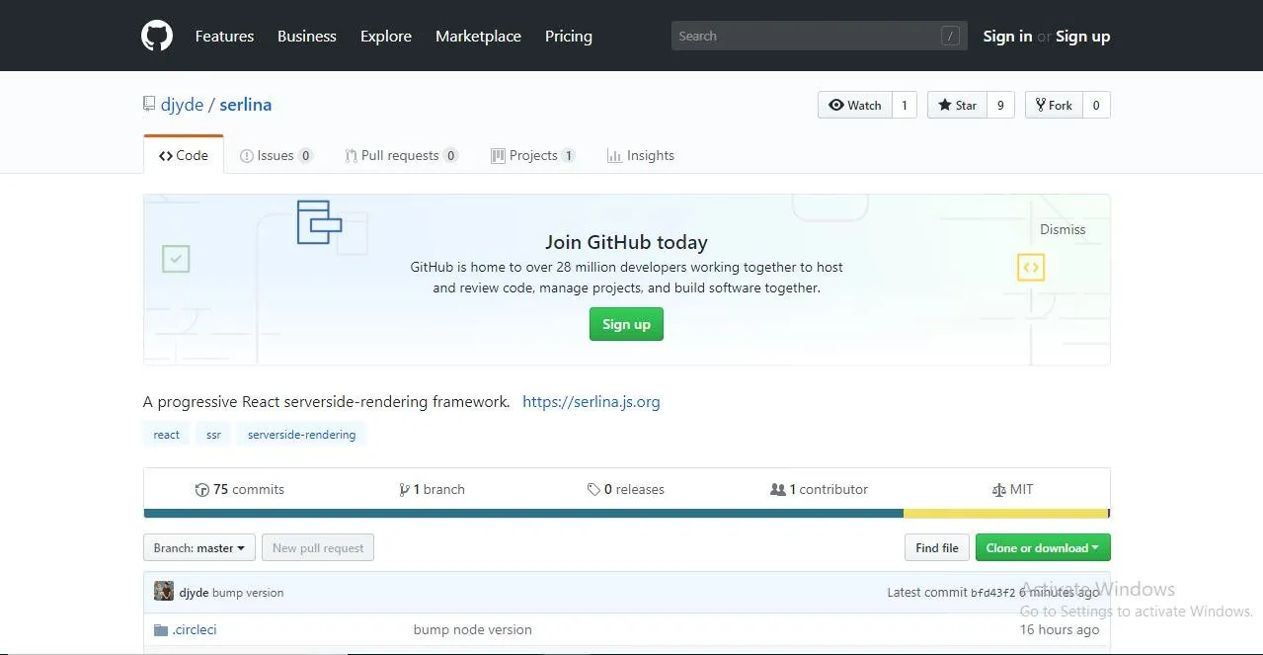This screenshot has width=1263, height=655.
Task: Switch to the Insights tab
Action: coord(641,155)
